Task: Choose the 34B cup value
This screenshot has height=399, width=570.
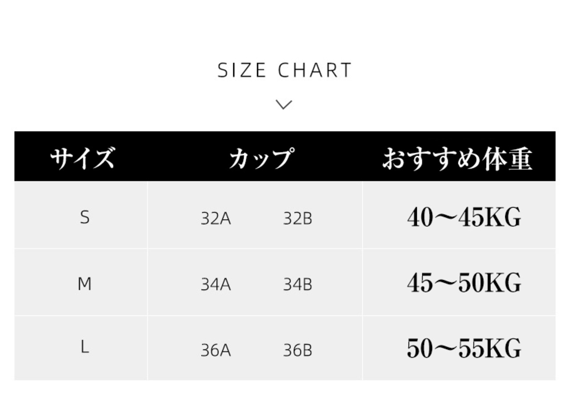Action: (297, 285)
